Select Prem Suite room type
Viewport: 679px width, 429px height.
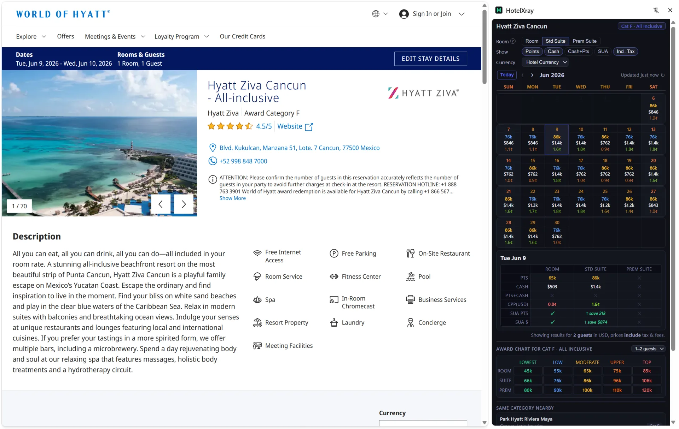pyautogui.click(x=584, y=41)
